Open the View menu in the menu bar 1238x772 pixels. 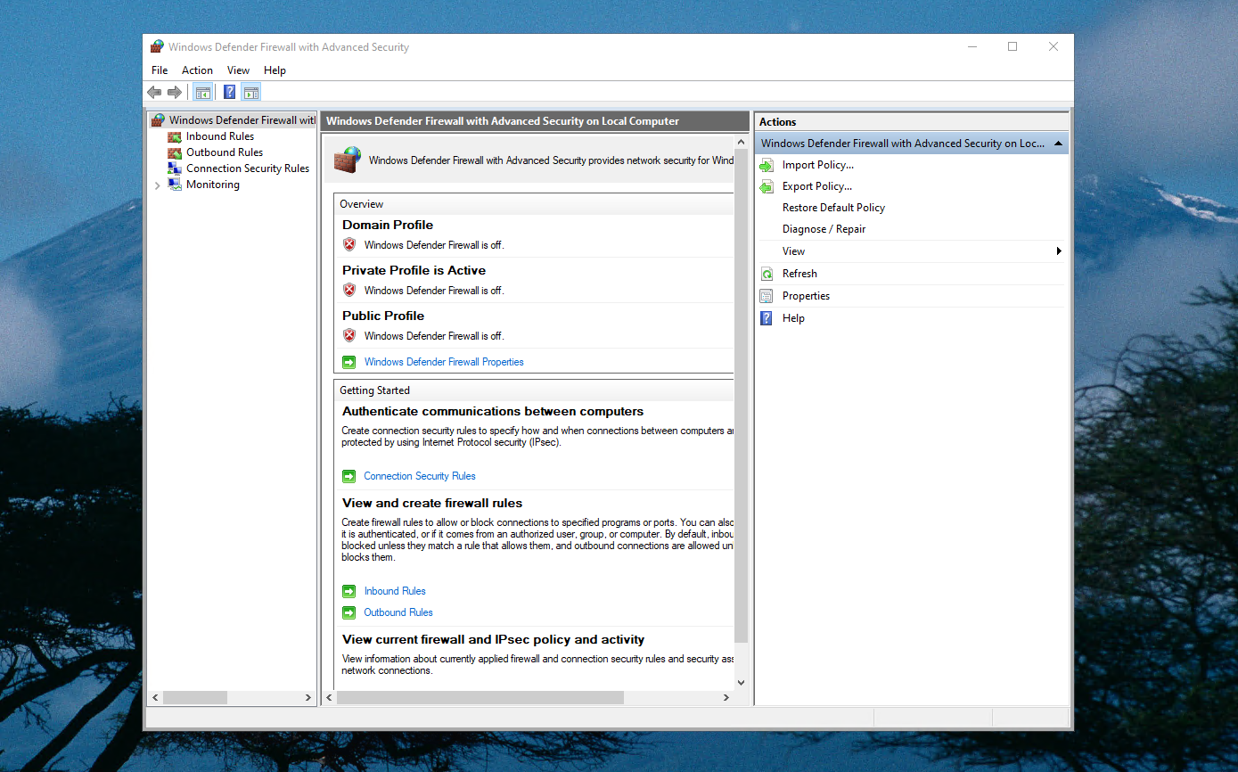[x=238, y=70]
